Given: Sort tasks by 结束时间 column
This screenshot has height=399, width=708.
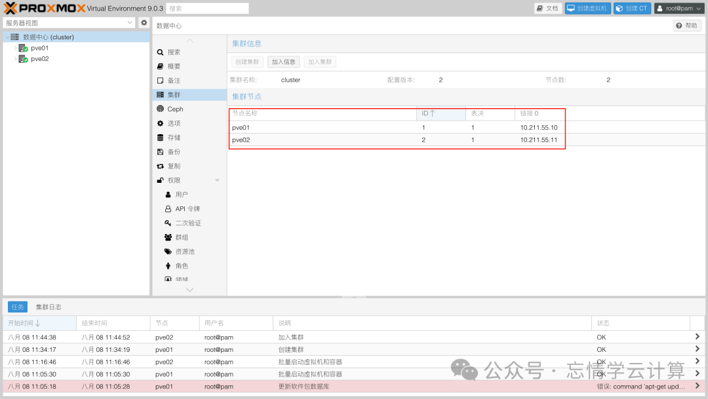Looking at the screenshot, I should point(113,323).
